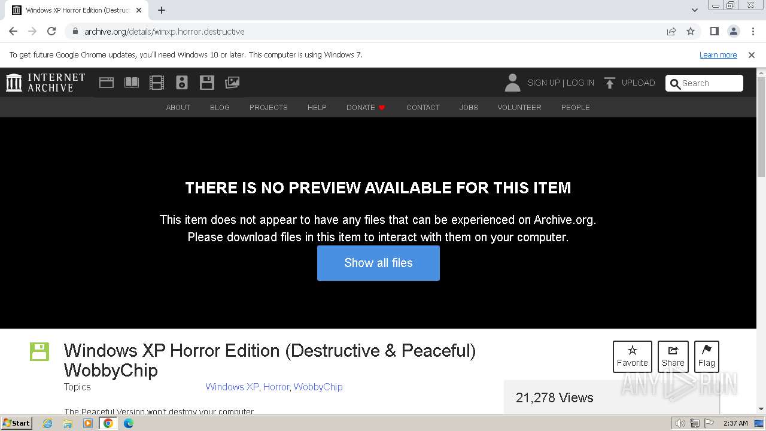Image resolution: width=766 pixels, height=431 pixels.
Task: Open the Texts book icon
Action: coord(132,83)
